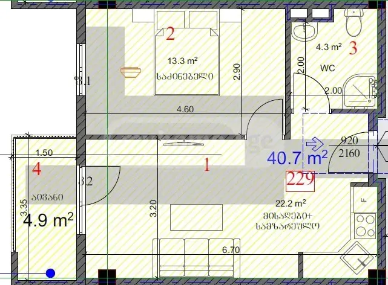This screenshot has width=388, height=285.
Task: Click the right pillow on the bed
Action: point(203,20)
